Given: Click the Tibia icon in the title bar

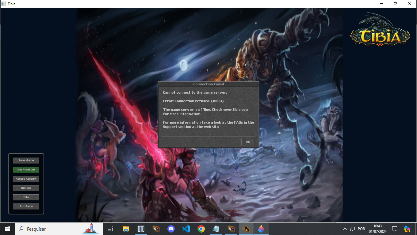Looking at the screenshot, I should pyautogui.click(x=4, y=4).
